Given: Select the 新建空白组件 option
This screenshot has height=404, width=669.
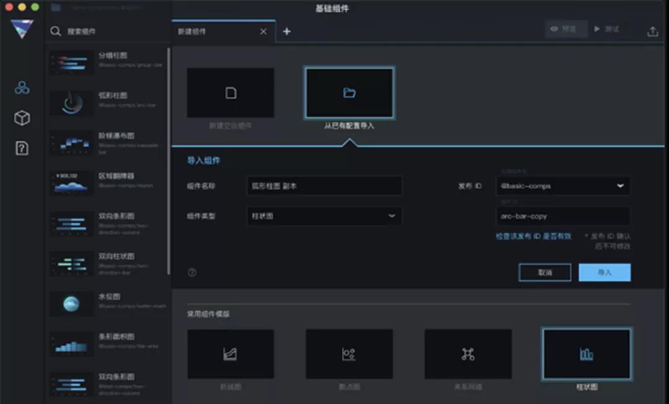Looking at the screenshot, I should (x=230, y=93).
